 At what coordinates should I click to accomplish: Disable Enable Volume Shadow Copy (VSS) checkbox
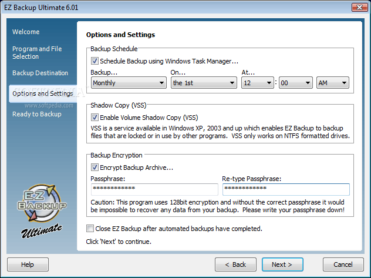(x=95, y=117)
